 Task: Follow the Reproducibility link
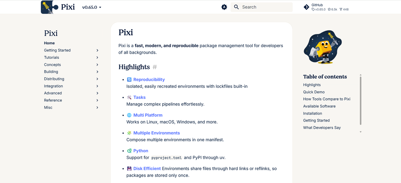point(149,79)
